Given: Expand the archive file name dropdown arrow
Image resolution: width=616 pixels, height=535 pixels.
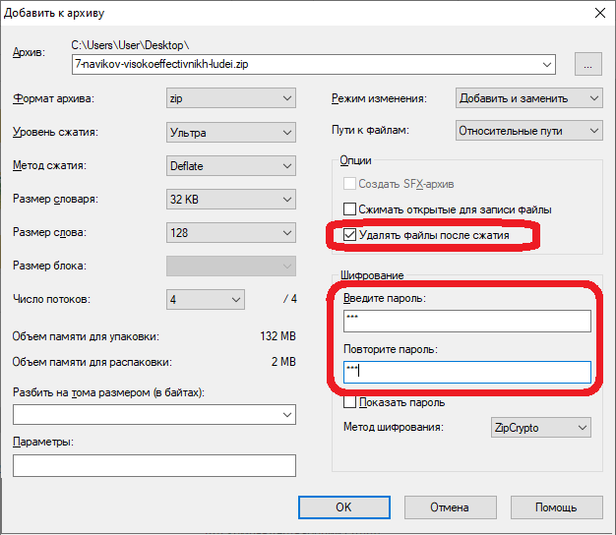Looking at the screenshot, I should coord(547,65).
